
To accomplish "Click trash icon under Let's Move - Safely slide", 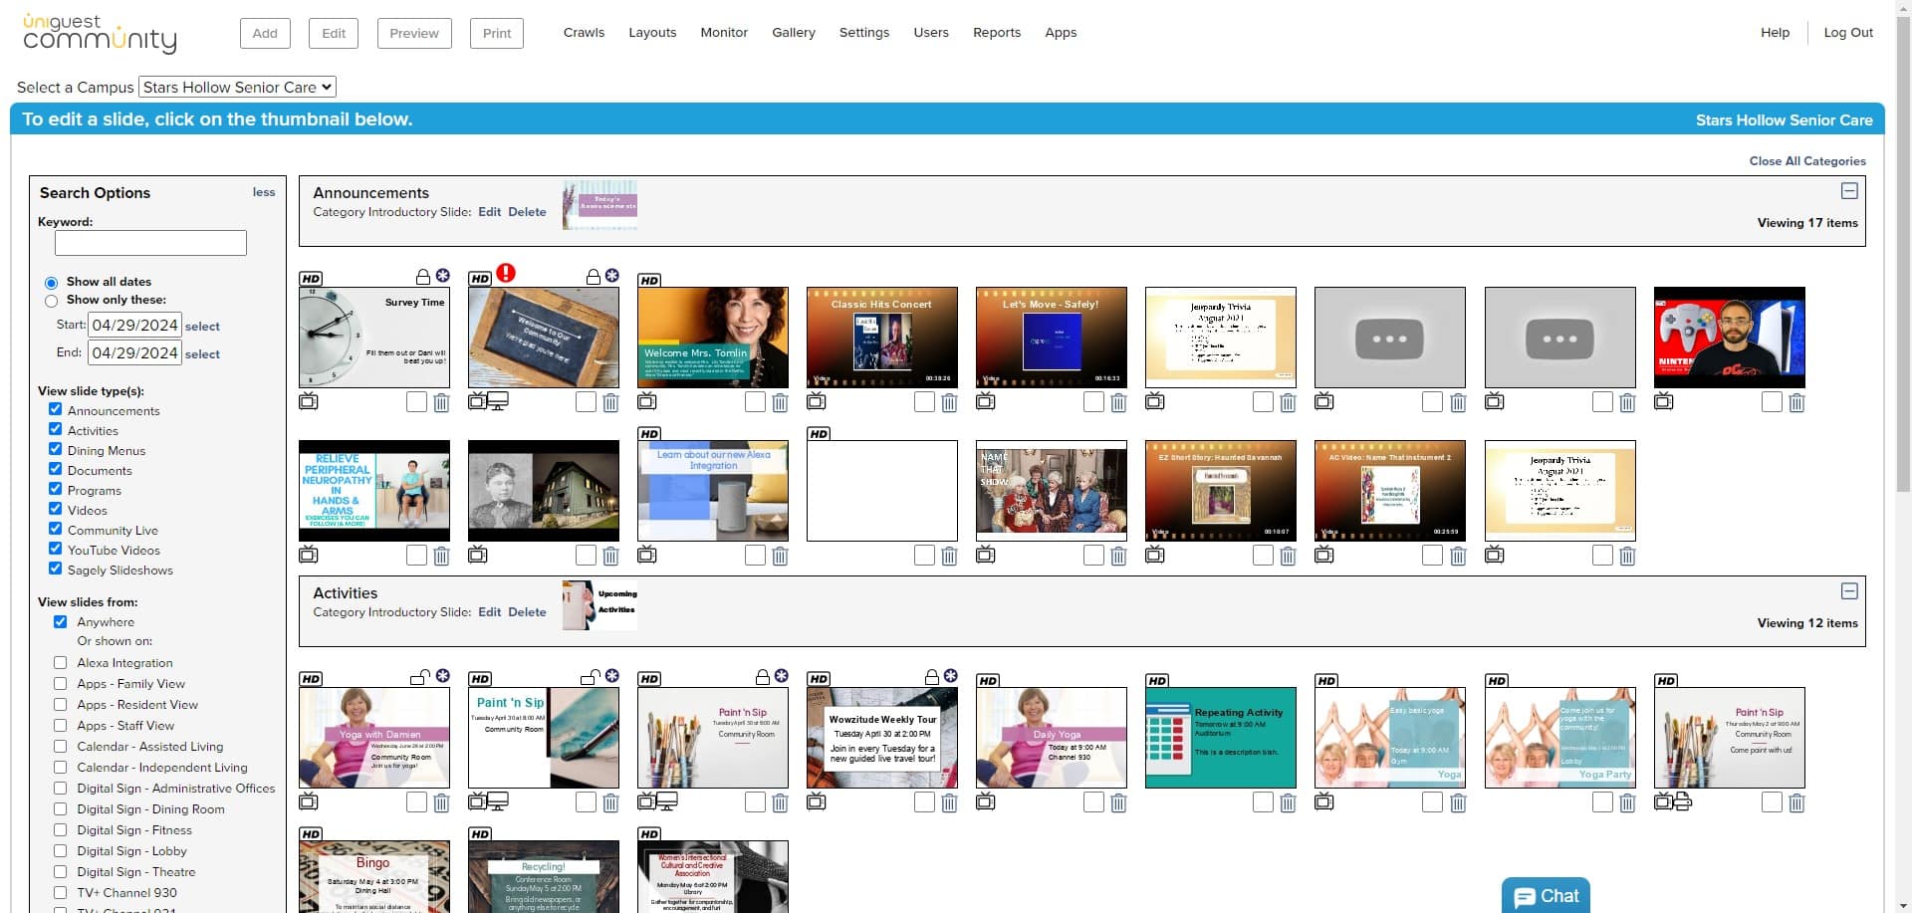I will pos(1118,402).
